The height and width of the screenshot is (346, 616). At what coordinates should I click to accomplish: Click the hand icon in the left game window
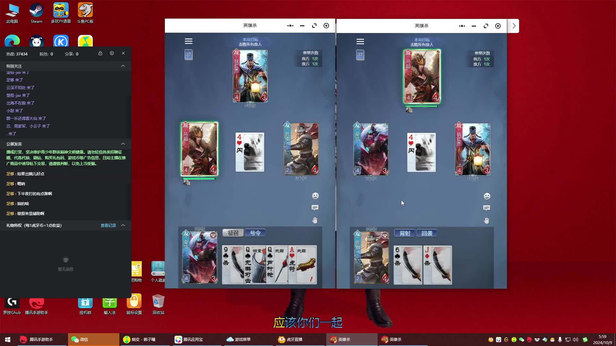(315, 220)
